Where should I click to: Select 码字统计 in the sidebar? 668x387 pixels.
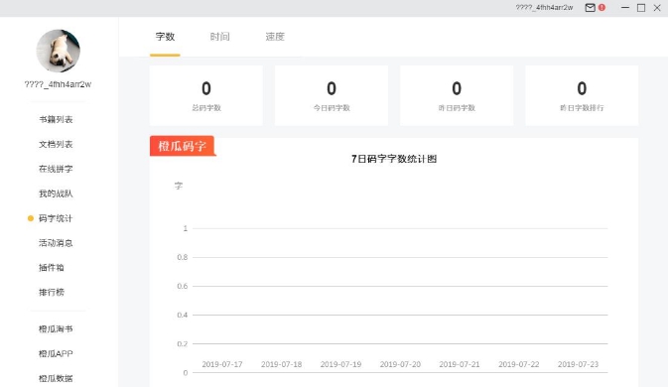coord(56,218)
